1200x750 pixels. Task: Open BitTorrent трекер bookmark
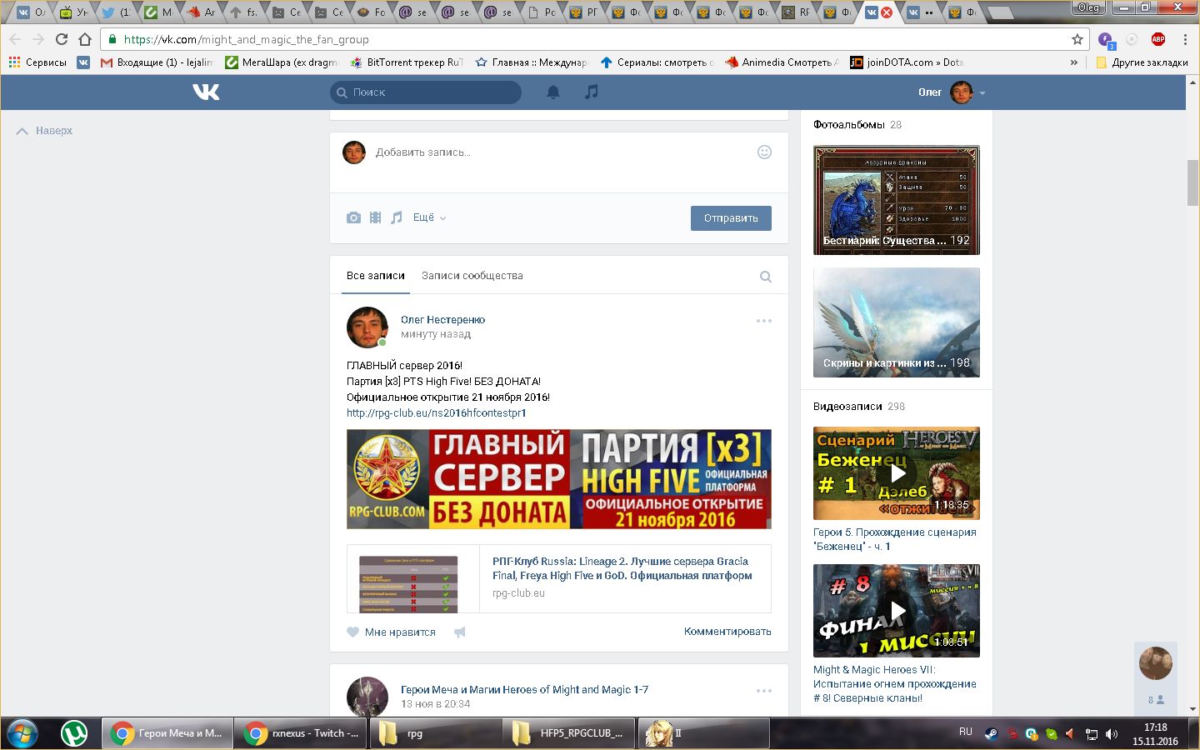coord(407,62)
